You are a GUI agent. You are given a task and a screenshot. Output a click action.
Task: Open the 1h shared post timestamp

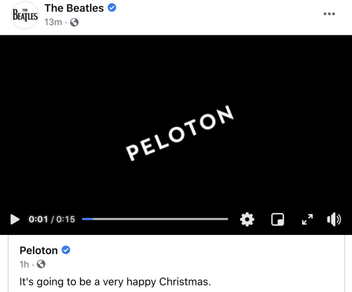click(x=24, y=264)
